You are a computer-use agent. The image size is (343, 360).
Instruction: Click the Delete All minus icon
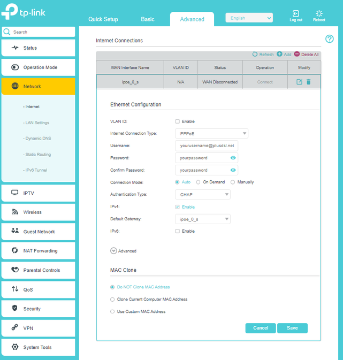click(297, 55)
